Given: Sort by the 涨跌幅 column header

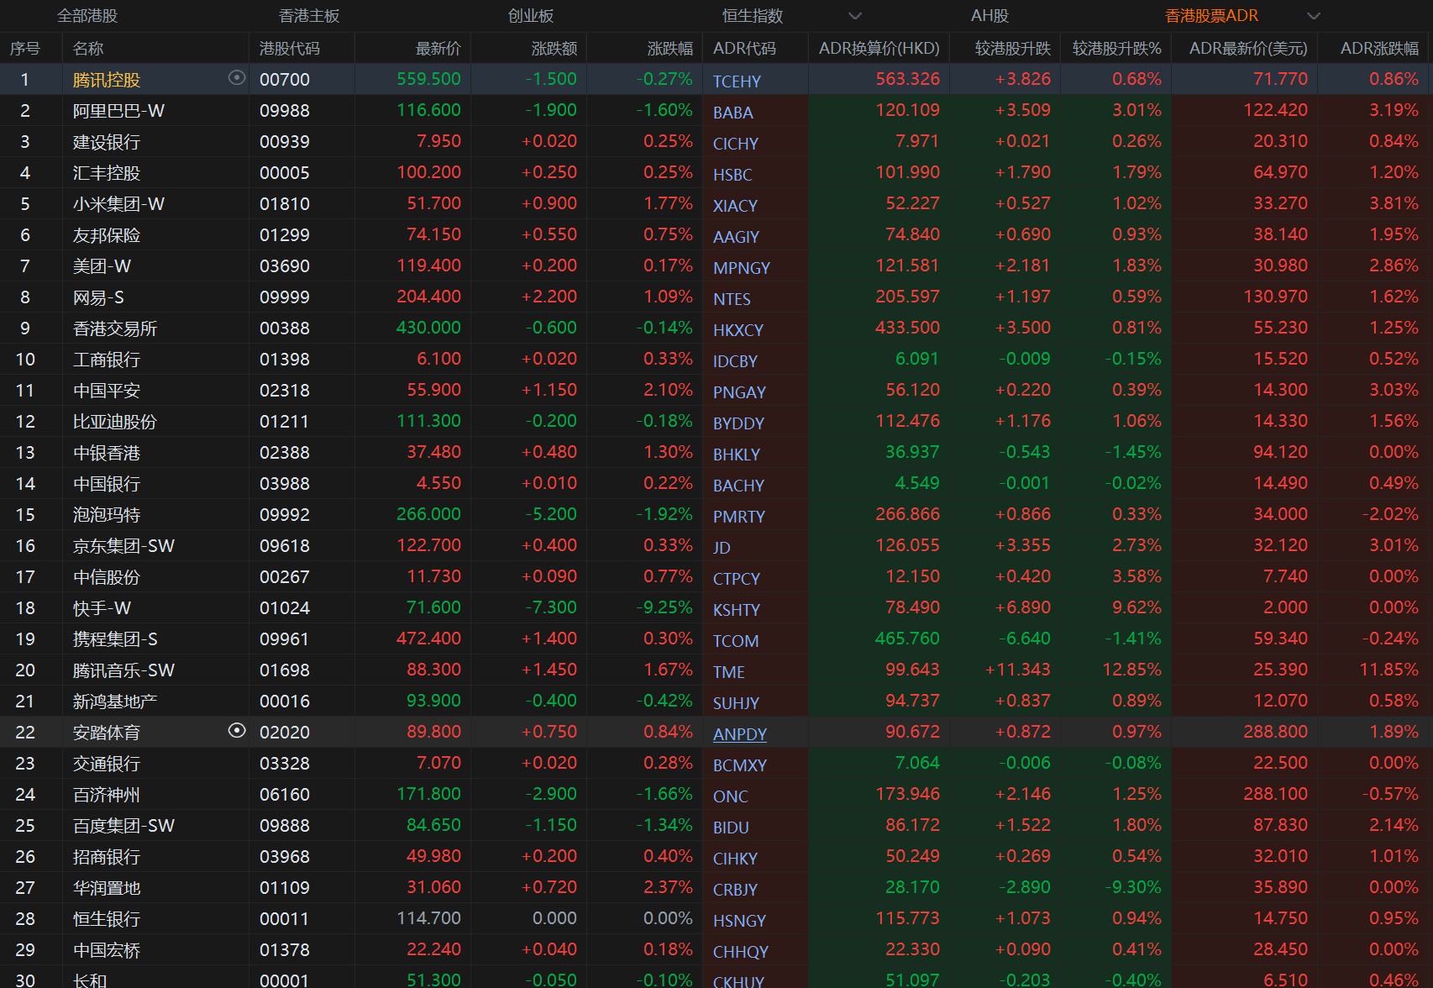Looking at the screenshot, I should click(x=669, y=49).
